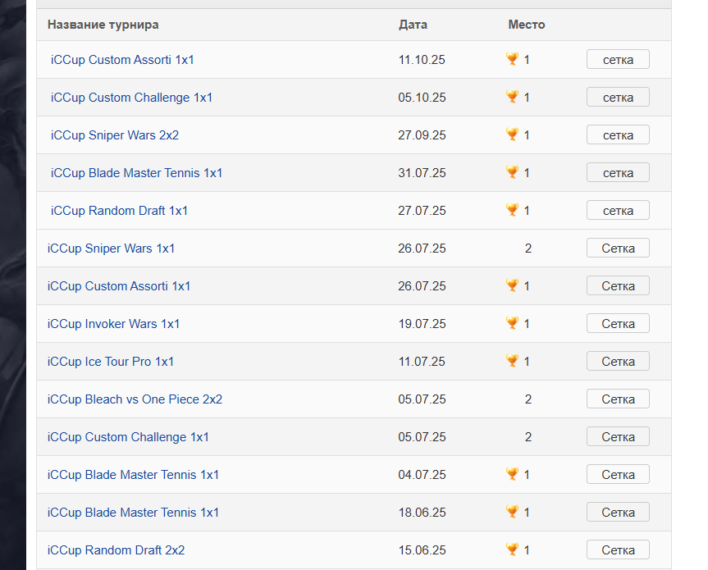
Task: Open iCCup Custom Assorti 1x1 from 11.10.25
Action: (122, 60)
